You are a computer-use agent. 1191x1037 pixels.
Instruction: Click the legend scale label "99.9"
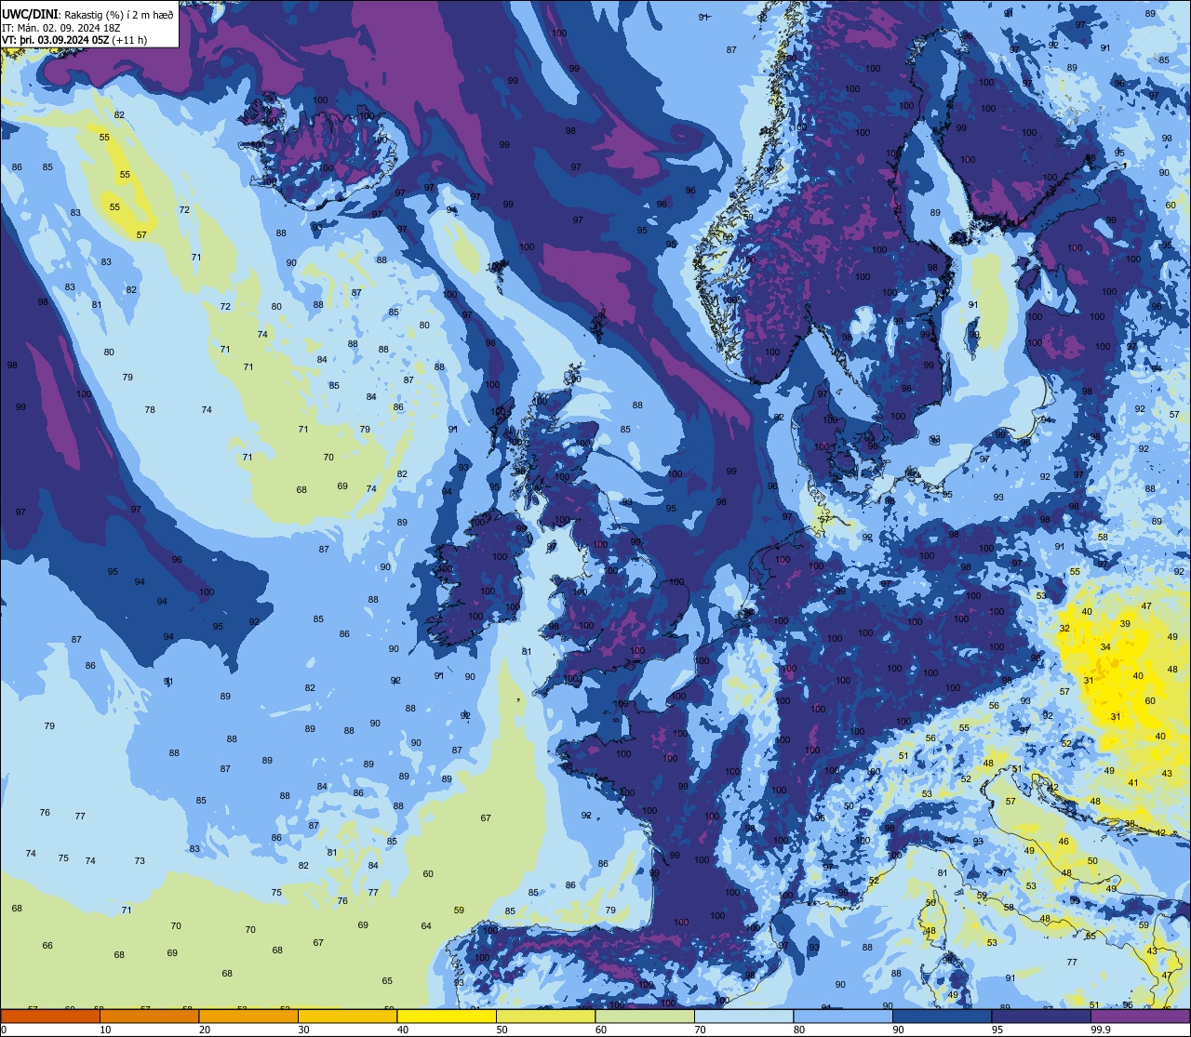(x=1102, y=1030)
